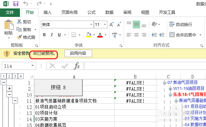Viewport: 206px width, 127px height.
Task: Switch to the 数据 tab
Action: click(x=109, y=12)
